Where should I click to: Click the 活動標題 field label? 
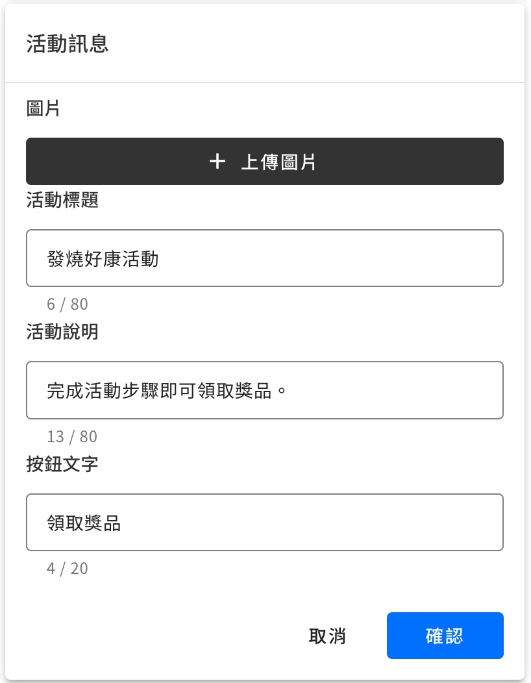62,200
